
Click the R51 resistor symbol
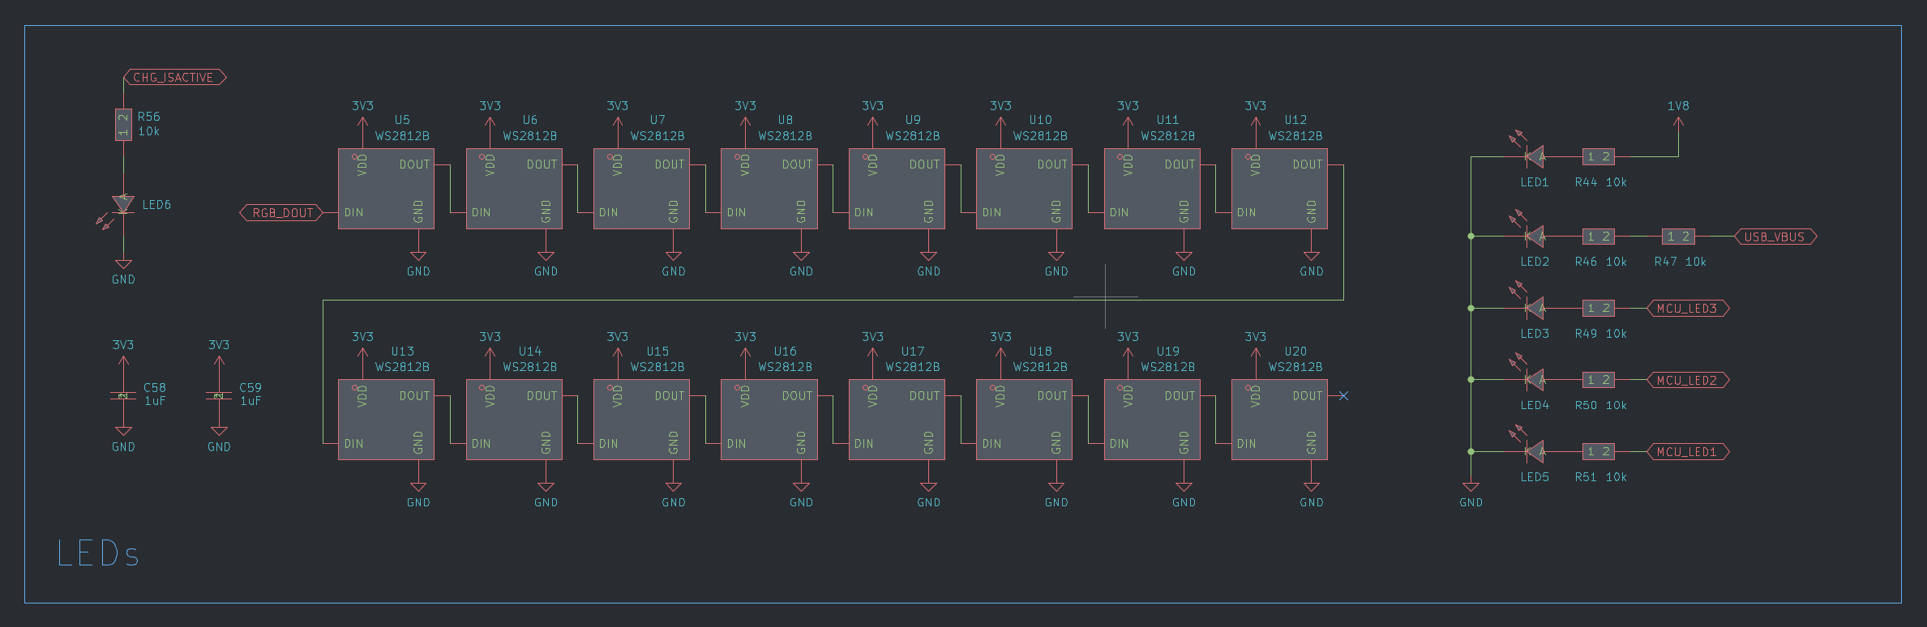point(1598,451)
